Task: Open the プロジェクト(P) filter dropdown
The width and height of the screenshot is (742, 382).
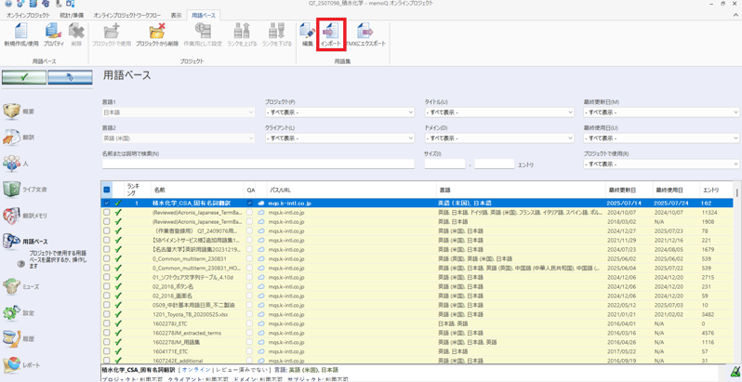Action: coord(339,112)
